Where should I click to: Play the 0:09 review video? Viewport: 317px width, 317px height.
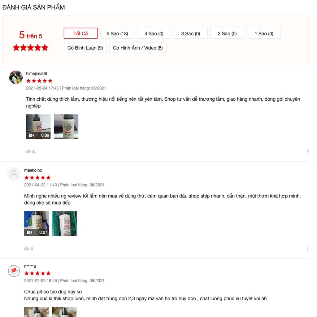point(38,127)
